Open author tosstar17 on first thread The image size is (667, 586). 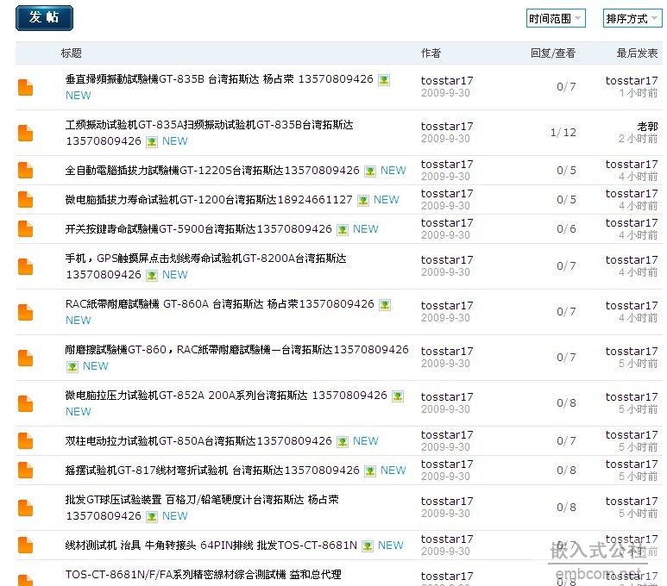447,80
